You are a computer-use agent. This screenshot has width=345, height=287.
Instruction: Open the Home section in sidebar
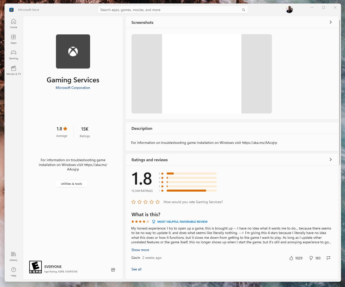14,24
